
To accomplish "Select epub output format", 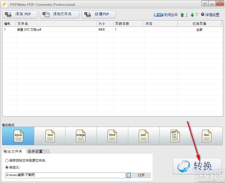I will coord(18,136).
